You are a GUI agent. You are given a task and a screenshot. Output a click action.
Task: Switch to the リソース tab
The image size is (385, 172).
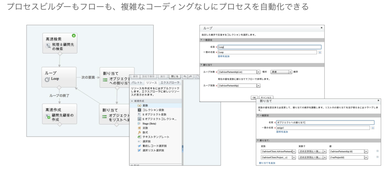coord(151,82)
